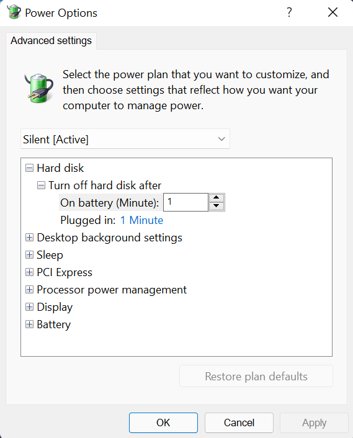Click the Cancel button
This screenshot has width=353, height=438.
point(239,422)
